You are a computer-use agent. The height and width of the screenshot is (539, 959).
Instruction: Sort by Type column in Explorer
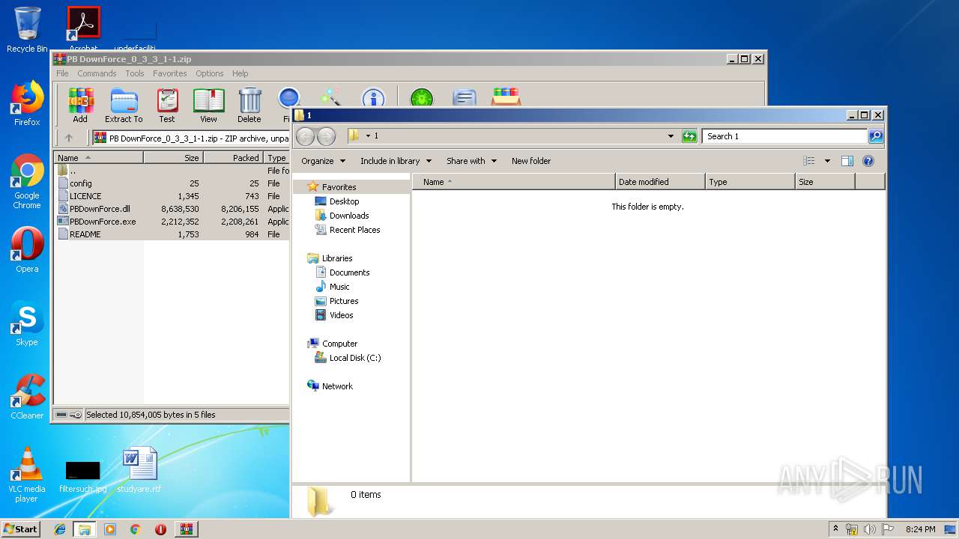pyautogui.click(x=750, y=182)
